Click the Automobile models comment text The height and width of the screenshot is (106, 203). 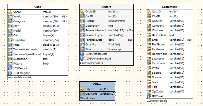pos(20,77)
